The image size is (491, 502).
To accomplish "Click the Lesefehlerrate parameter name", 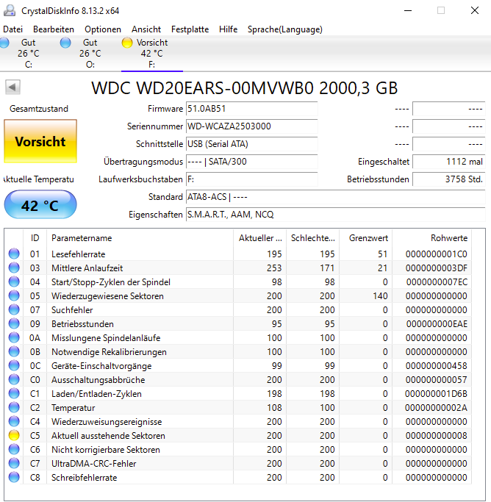I will click(x=79, y=254).
